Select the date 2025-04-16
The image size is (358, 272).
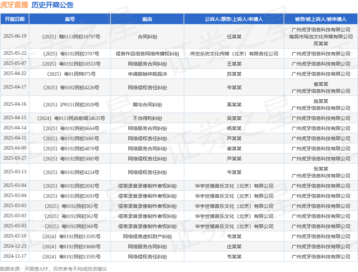15,104
